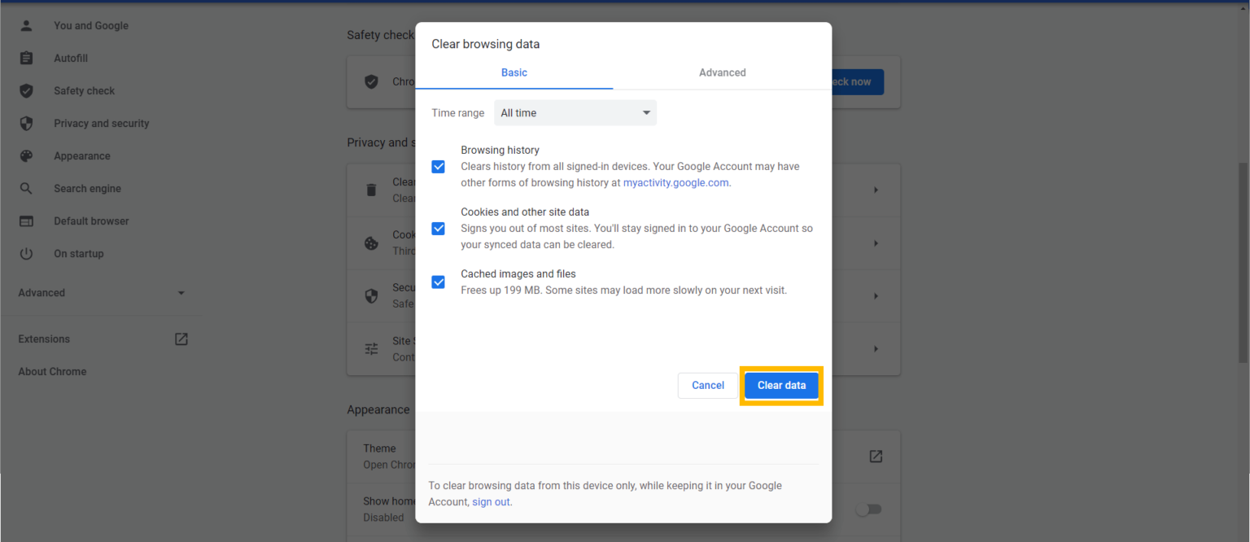Uncheck Cookies and other site data checkbox
This screenshot has width=1250, height=542.
coord(438,228)
